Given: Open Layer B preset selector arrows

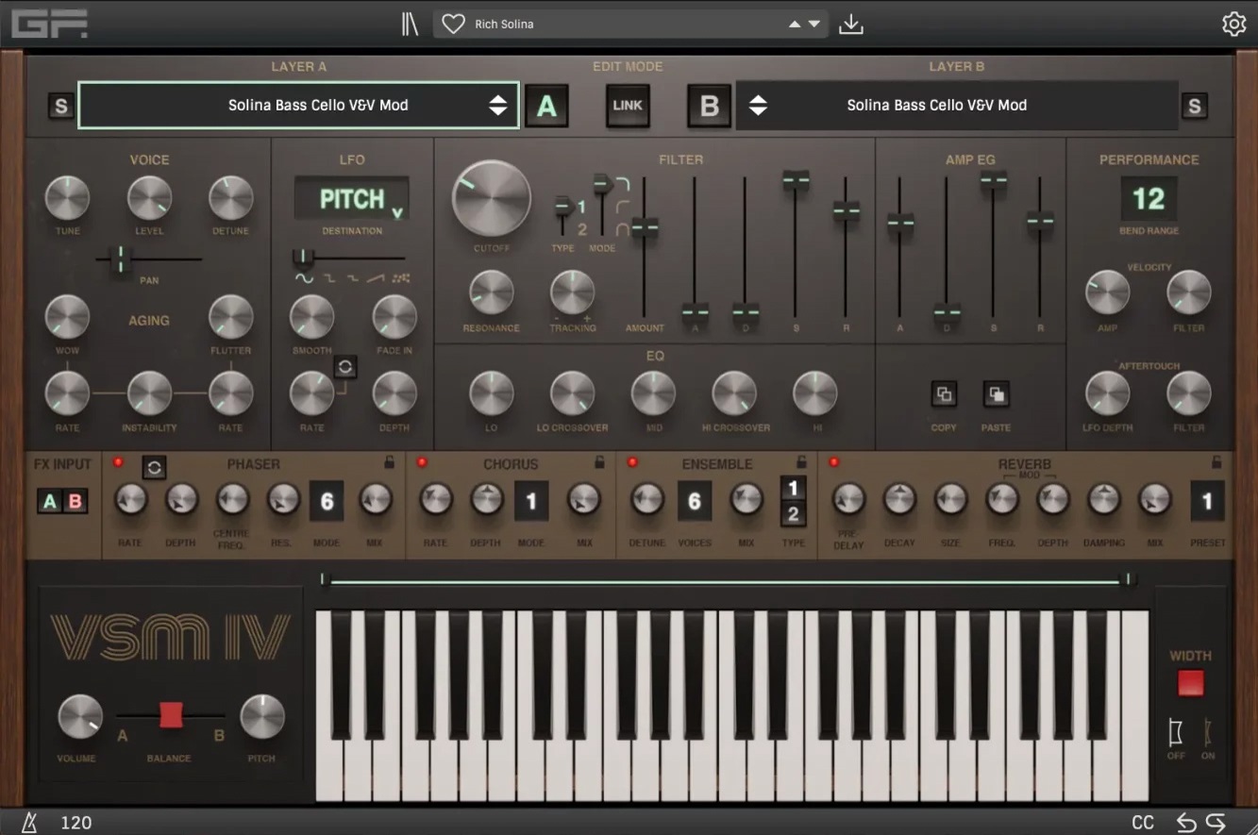Looking at the screenshot, I should click(x=759, y=106).
